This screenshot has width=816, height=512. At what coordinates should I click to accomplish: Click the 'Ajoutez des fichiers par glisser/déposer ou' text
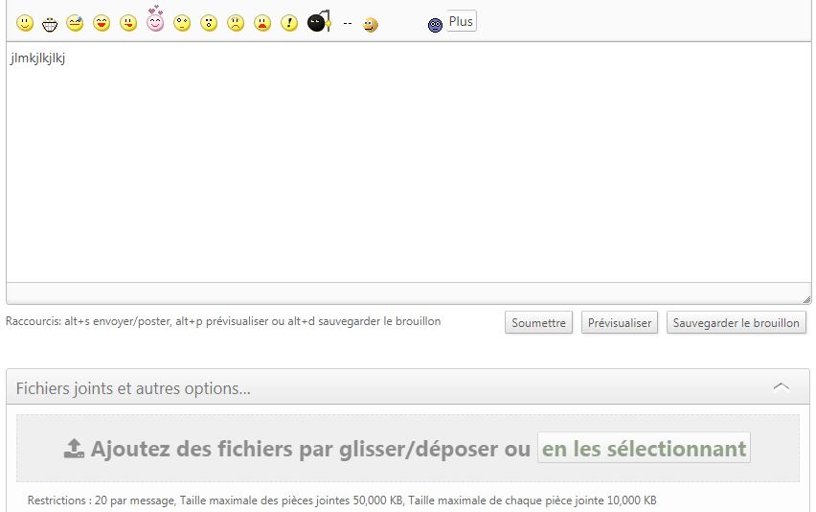(310, 449)
